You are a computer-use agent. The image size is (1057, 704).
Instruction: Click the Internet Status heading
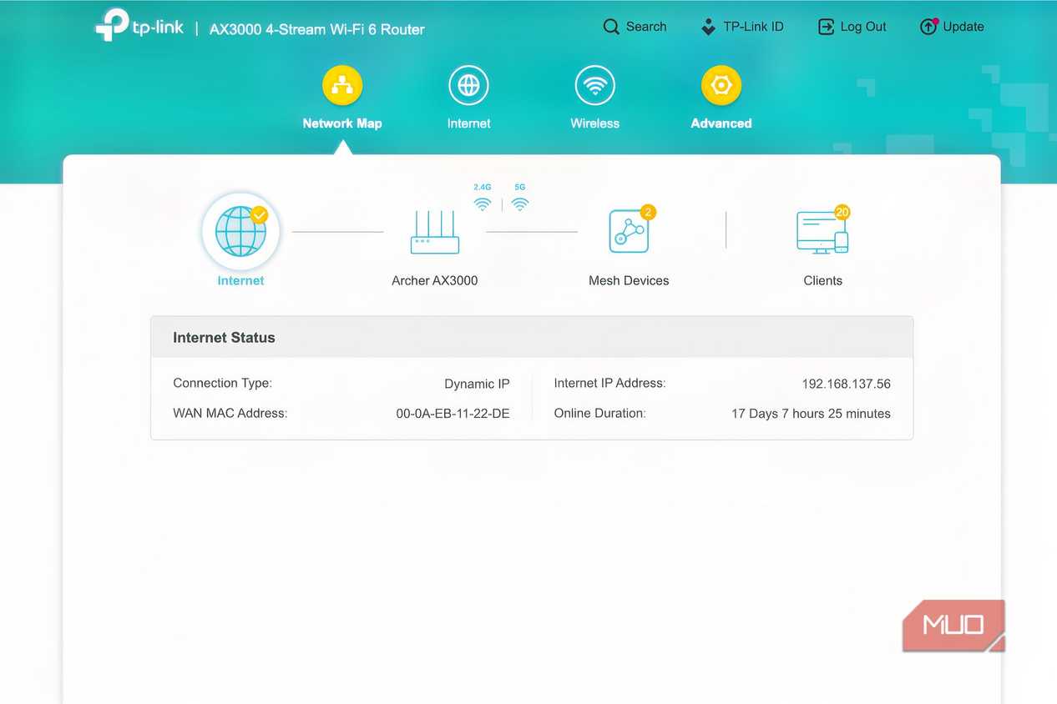click(x=224, y=338)
